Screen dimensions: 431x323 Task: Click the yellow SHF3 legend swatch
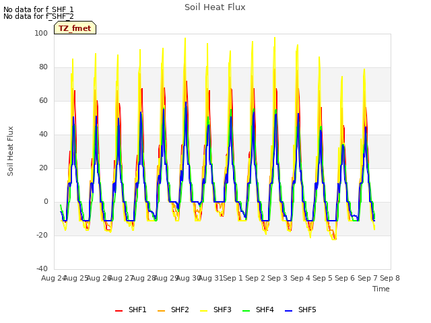click(203, 311)
